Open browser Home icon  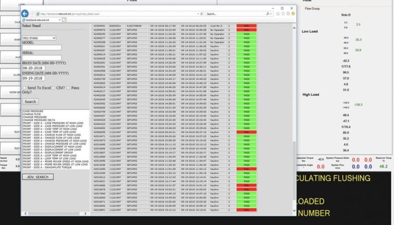click(278, 14)
